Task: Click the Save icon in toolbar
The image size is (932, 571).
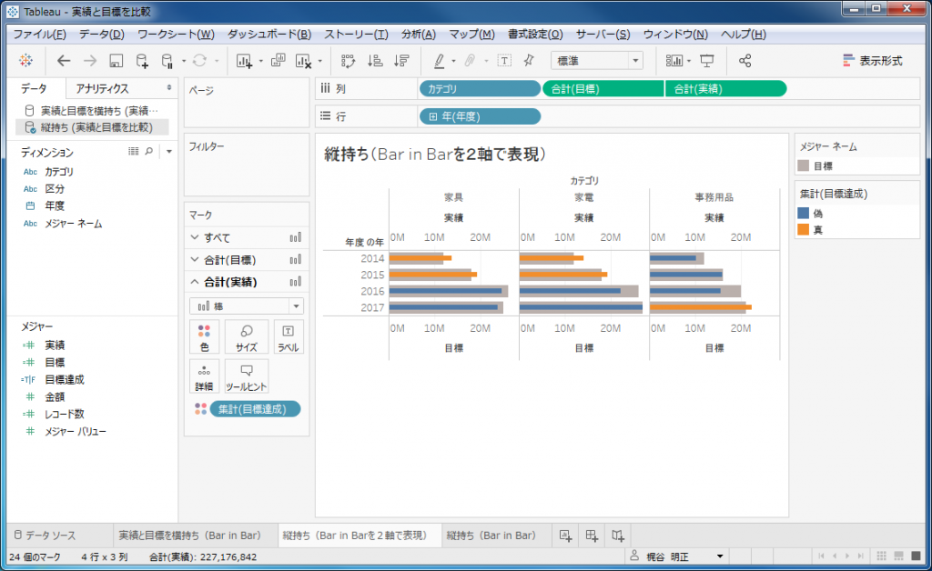Action: [x=116, y=61]
